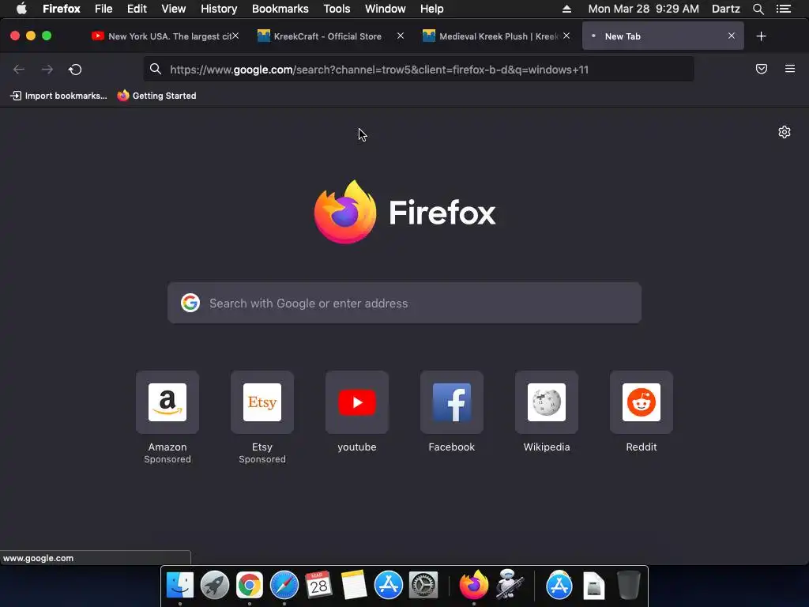The width and height of the screenshot is (809, 607).
Task: Open Calendar from the Dock
Action: [318, 586]
